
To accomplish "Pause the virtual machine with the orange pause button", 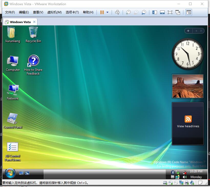I will [x=102, y=12].
